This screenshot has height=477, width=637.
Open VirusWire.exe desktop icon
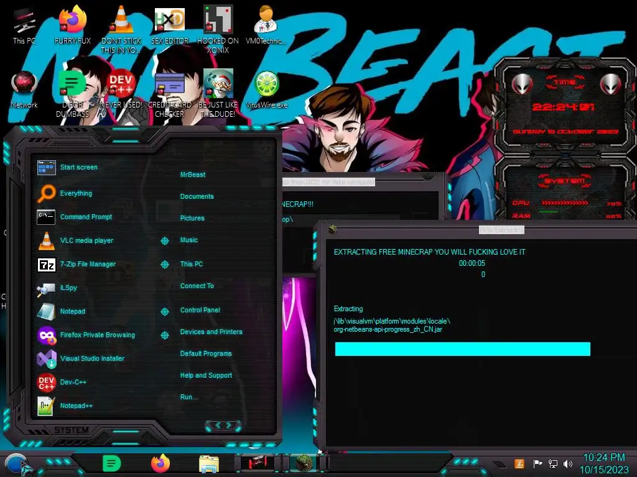(x=266, y=90)
